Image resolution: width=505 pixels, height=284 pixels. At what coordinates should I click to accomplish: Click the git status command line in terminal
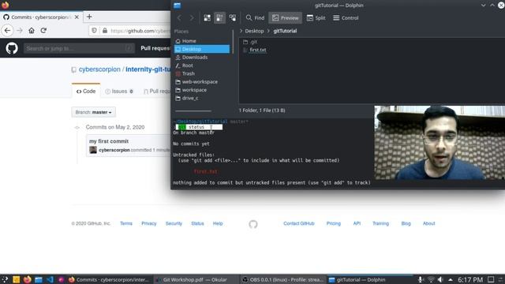coord(199,127)
